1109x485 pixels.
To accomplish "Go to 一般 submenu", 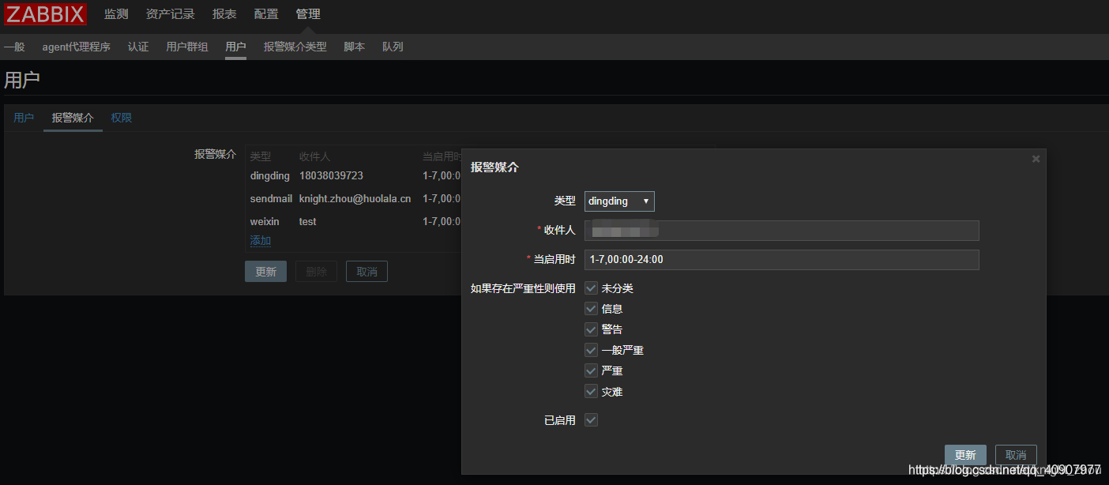I will point(14,47).
